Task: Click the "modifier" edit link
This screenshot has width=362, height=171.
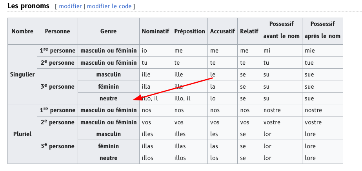Action: click(71, 6)
